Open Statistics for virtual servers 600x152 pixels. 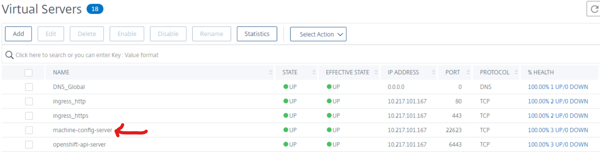point(257,34)
